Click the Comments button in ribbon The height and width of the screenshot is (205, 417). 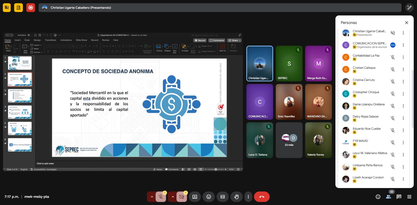[x=217, y=40]
